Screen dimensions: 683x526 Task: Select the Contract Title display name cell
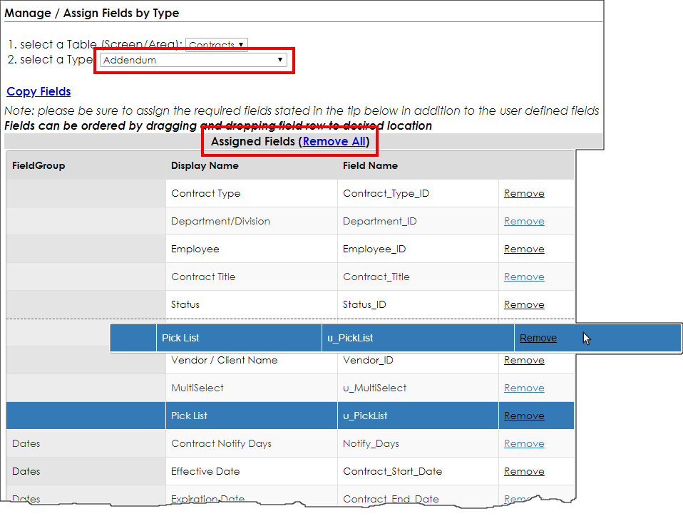point(252,277)
